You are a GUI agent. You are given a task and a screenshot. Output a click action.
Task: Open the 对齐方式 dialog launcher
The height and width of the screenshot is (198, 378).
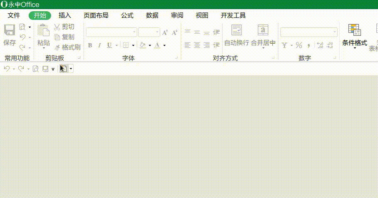273,57
